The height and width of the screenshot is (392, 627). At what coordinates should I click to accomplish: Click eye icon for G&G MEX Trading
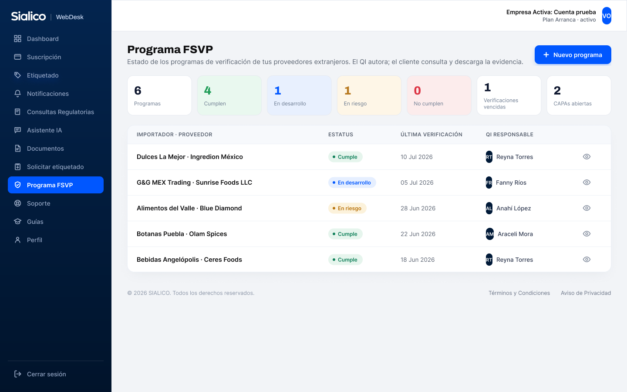(587, 182)
